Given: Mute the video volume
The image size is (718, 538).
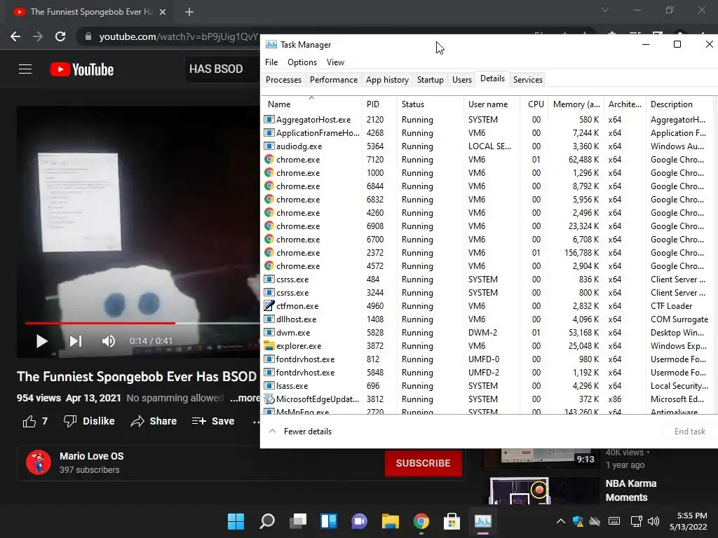Looking at the screenshot, I should pos(109,341).
